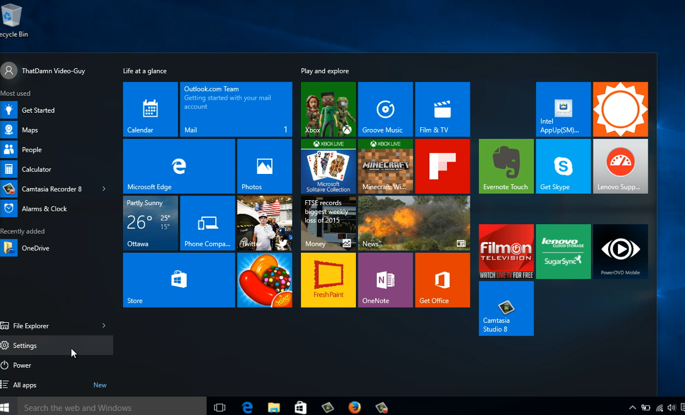The image size is (685, 415).
Task: Open the Store tile
Action: [x=179, y=280]
